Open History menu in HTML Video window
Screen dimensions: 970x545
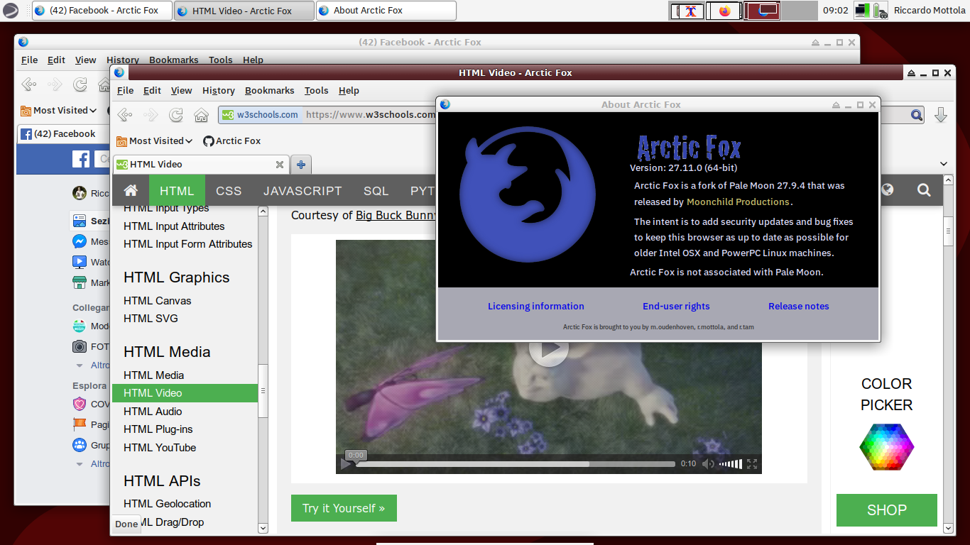point(219,90)
